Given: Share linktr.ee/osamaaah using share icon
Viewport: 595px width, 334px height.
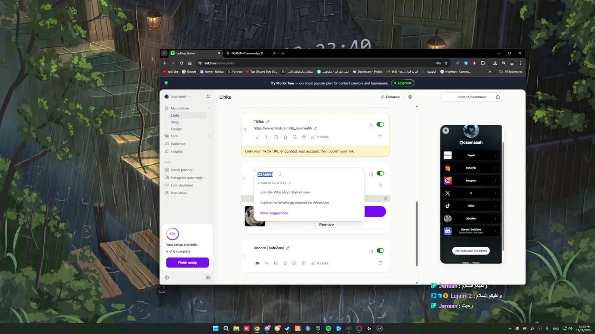Looking at the screenshot, I should (x=498, y=97).
